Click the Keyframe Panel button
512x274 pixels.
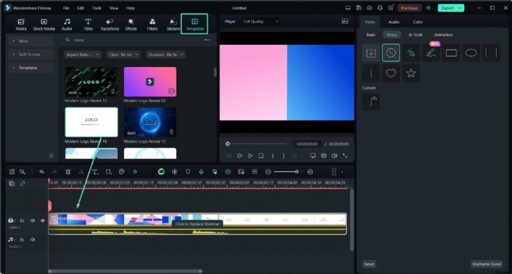click(487, 264)
